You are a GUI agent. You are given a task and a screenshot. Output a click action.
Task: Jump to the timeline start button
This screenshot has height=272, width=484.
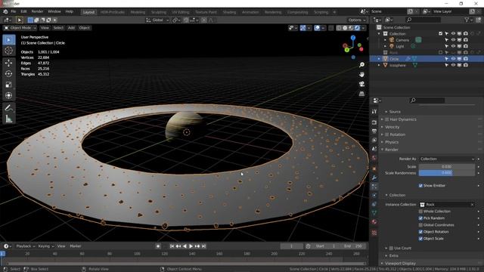(172, 246)
